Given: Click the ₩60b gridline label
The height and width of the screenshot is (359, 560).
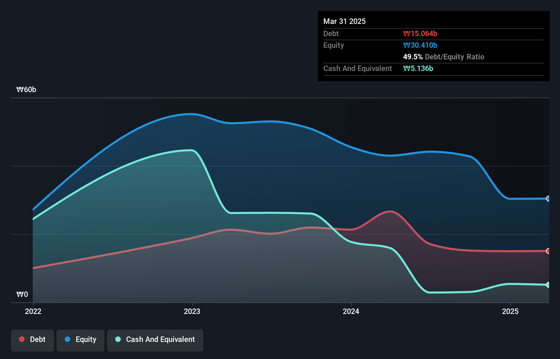Looking at the screenshot, I should (26, 90).
